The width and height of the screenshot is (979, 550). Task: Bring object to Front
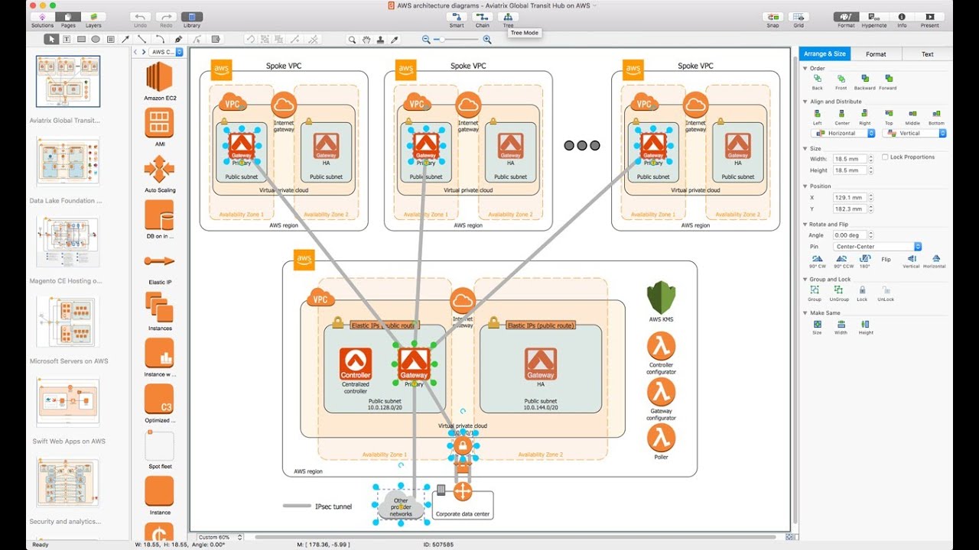point(841,82)
